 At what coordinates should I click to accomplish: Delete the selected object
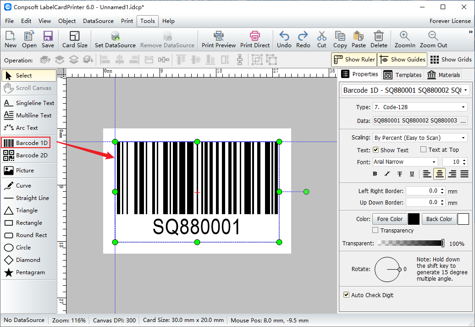click(x=379, y=39)
